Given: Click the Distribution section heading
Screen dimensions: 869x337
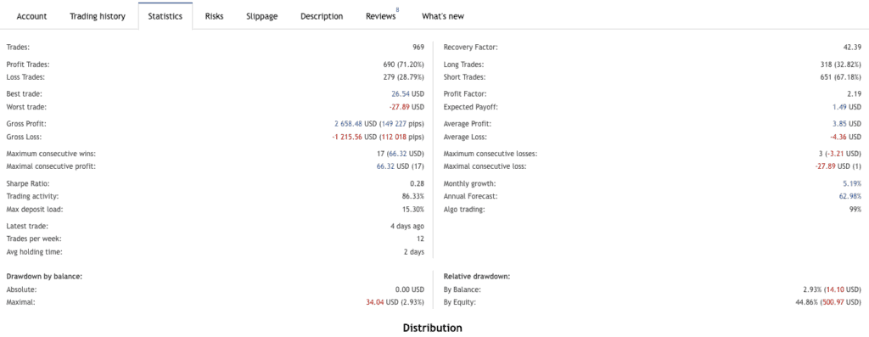Looking at the screenshot, I should (432, 329).
